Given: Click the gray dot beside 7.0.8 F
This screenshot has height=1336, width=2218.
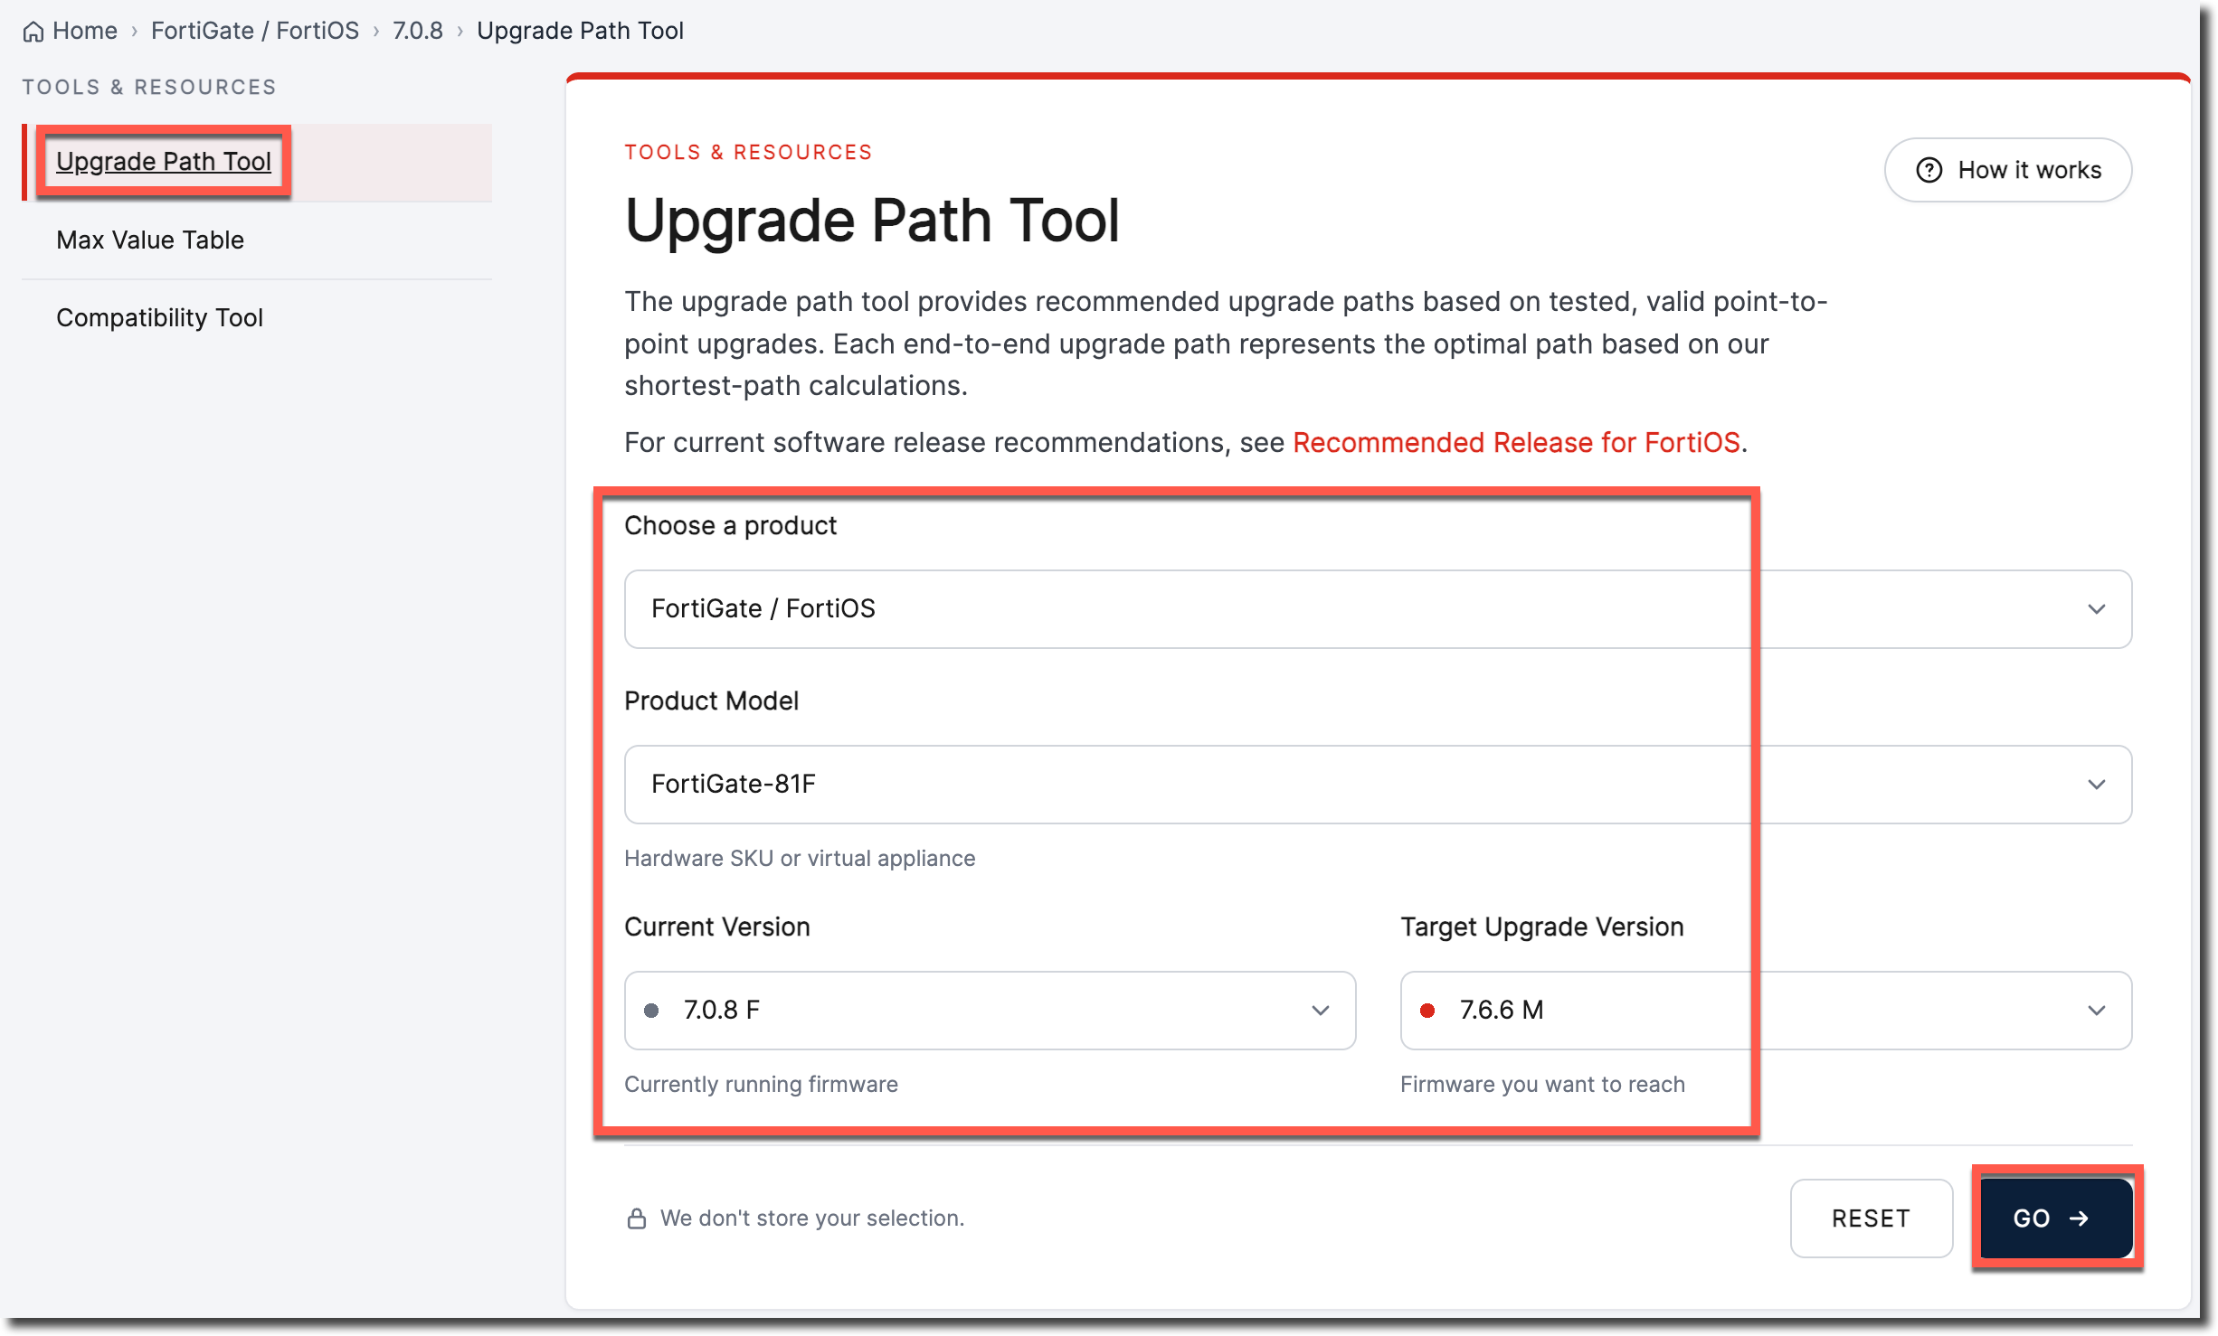Looking at the screenshot, I should [x=651, y=1011].
